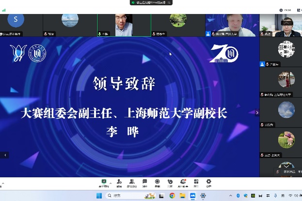The height and width of the screenshot is (201, 302).
Task: Click the Windows taskbar search box
Action: click(x=131, y=196)
